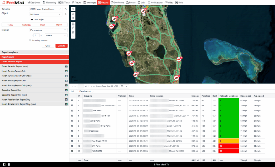Image resolution: width=275 pixels, height=167 pixels.
Task: Click the Execute button
Action: (x=61, y=46)
